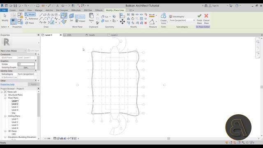Click the Properties help link
The width and height of the screenshot is (263, 148).
tap(7, 84)
